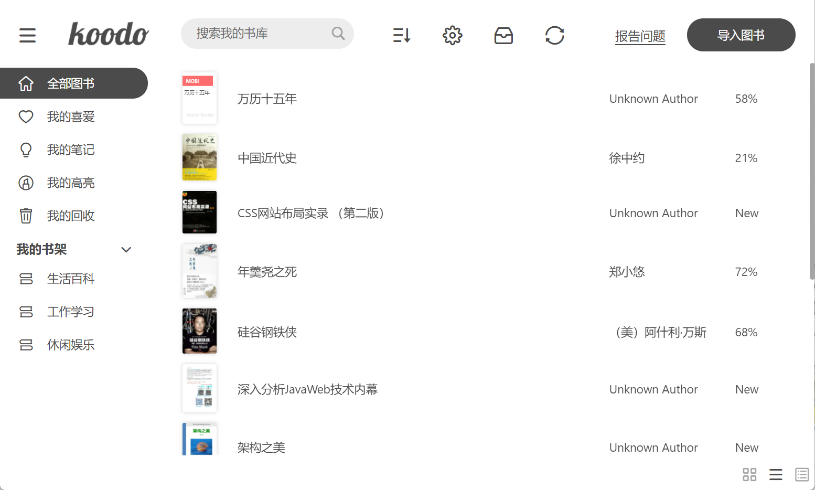Click the lightbulb icon for 我的笔记

[26, 150]
